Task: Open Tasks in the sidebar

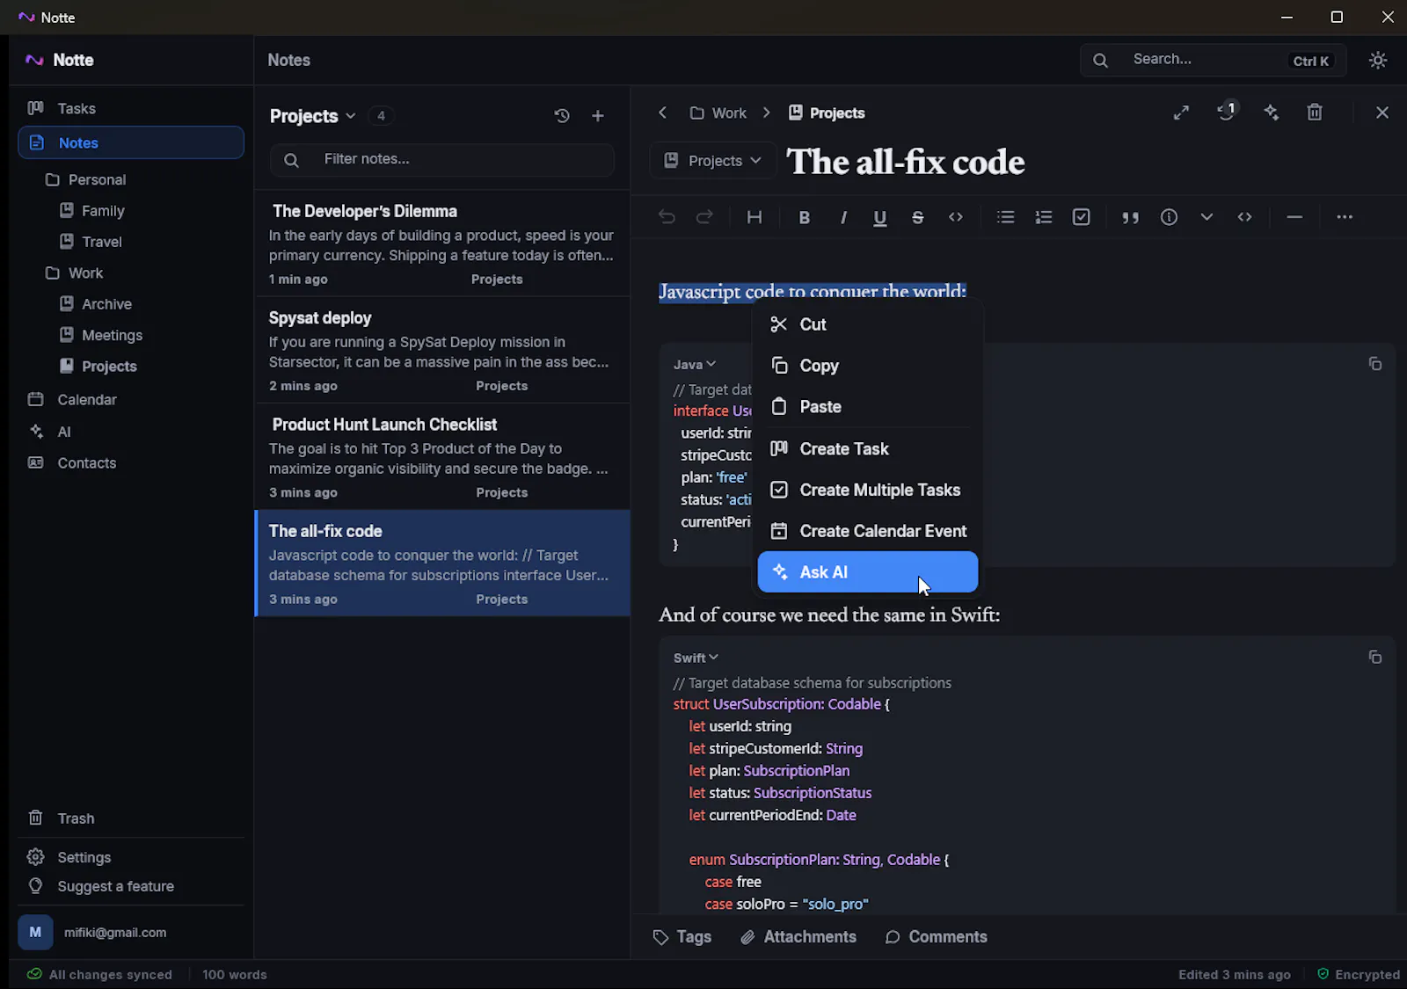Action: coord(131,109)
